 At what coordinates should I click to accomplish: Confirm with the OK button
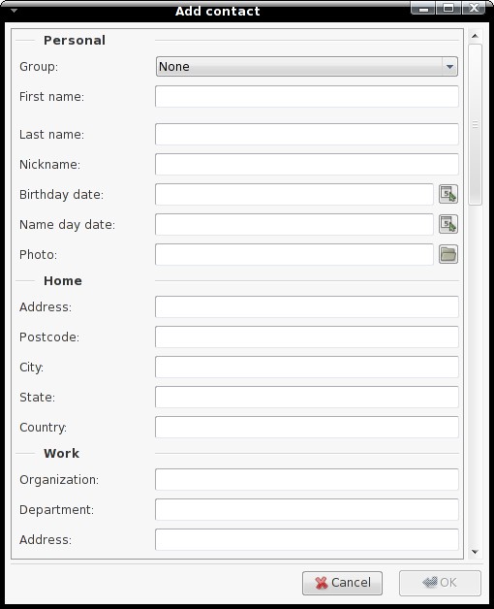(440, 583)
